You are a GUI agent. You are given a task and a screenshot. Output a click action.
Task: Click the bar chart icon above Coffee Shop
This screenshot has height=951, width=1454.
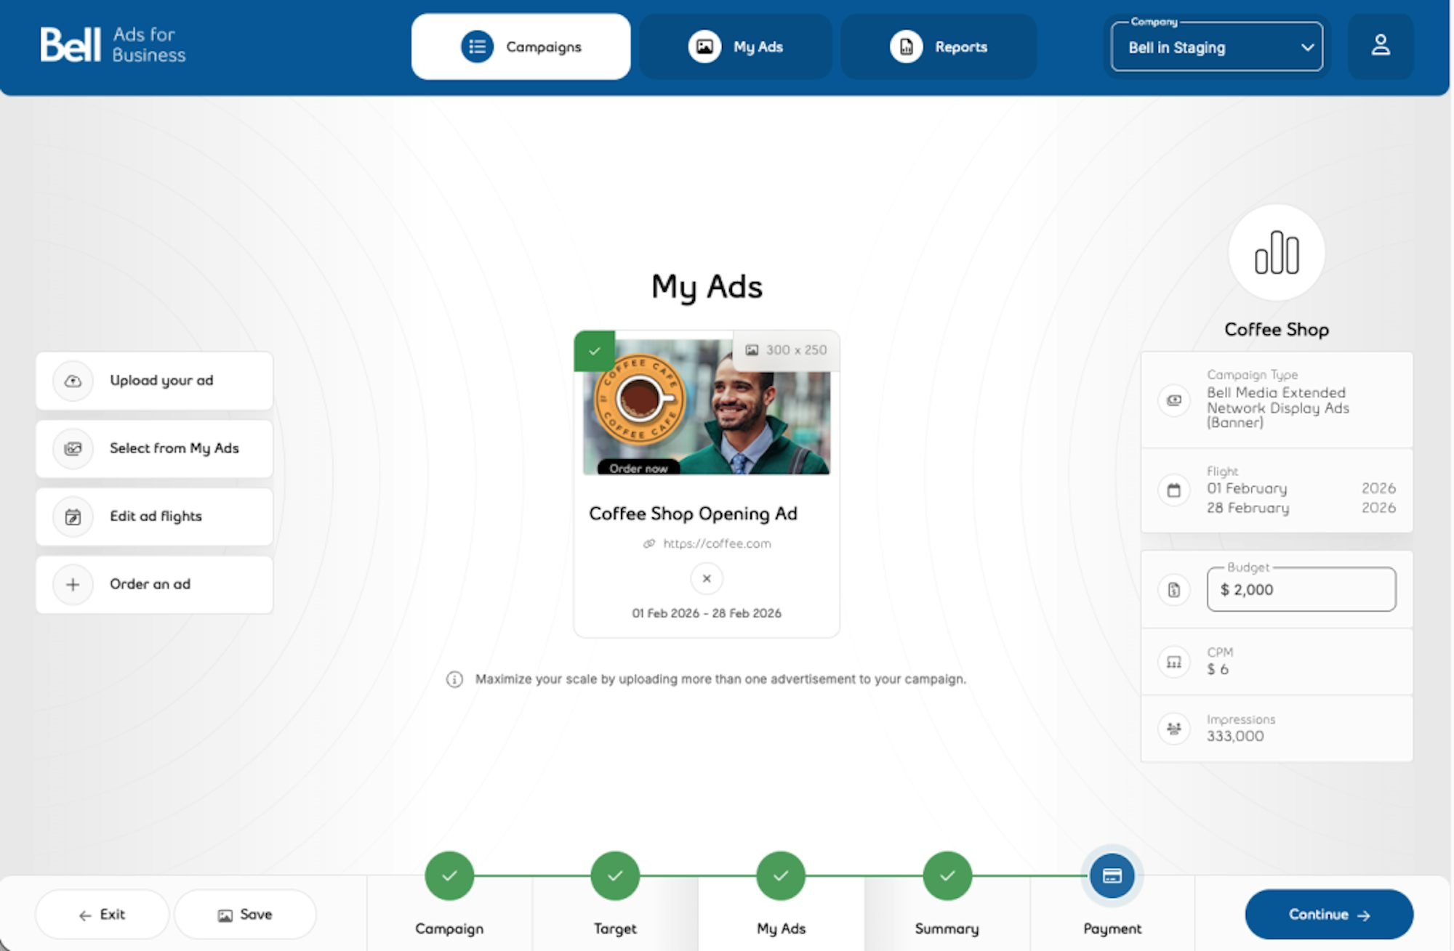(1276, 253)
